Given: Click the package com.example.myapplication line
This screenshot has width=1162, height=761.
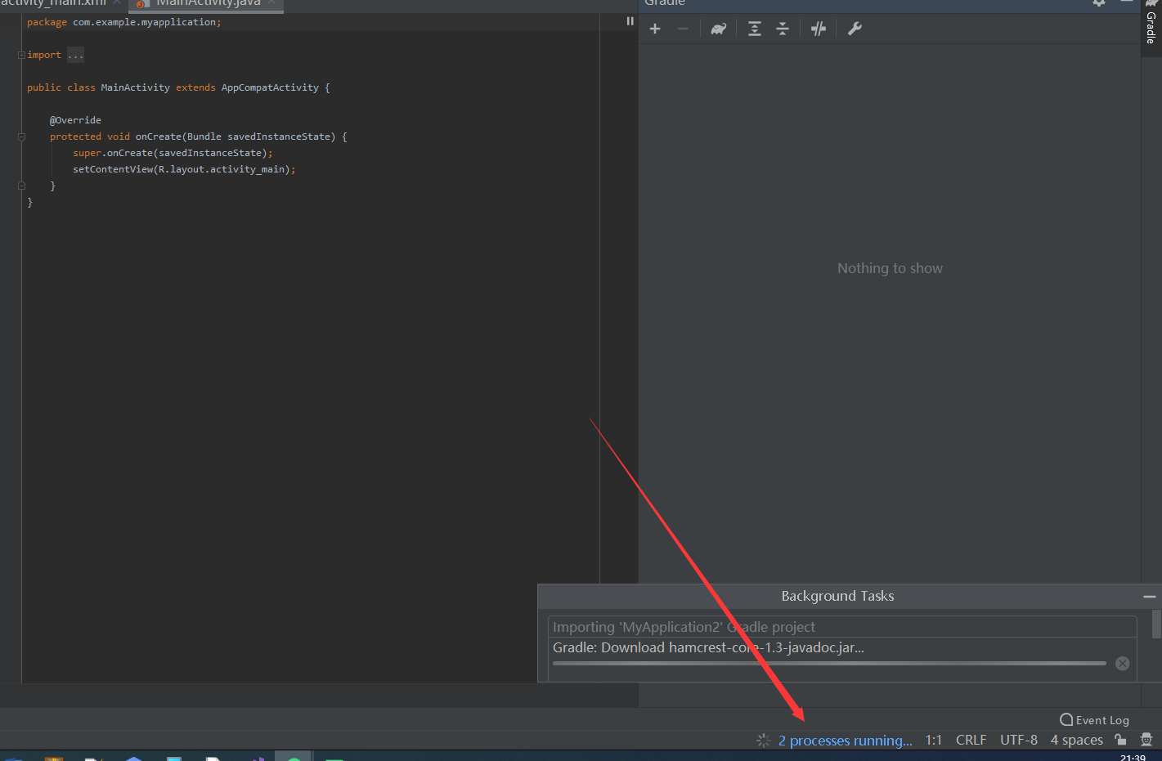Looking at the screenshot, I should [124, 22].
